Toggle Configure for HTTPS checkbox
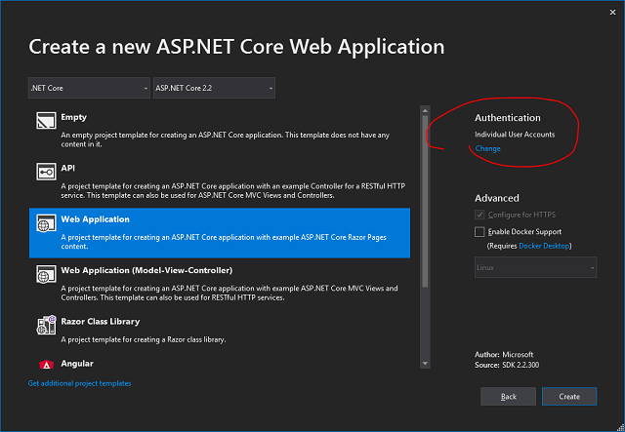This screenshot has width=625, height=432. tap(479, 215)
